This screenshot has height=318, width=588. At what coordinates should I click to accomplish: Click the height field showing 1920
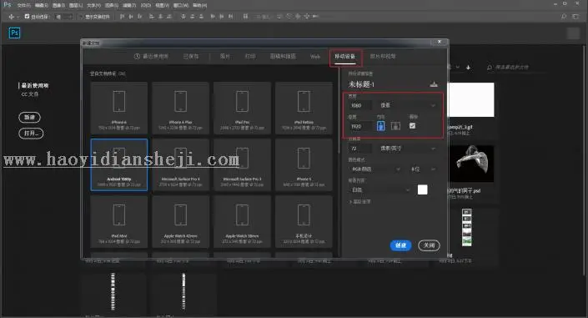pyautogui.click(x=360, y=127)
